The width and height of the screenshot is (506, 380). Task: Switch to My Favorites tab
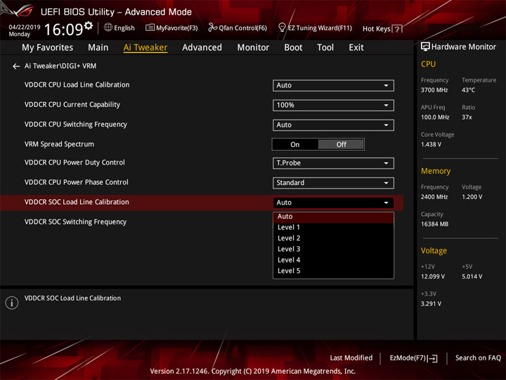click(48, 48)
